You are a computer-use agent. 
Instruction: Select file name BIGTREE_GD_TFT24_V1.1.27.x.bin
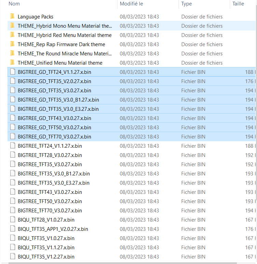click(55, 72)
